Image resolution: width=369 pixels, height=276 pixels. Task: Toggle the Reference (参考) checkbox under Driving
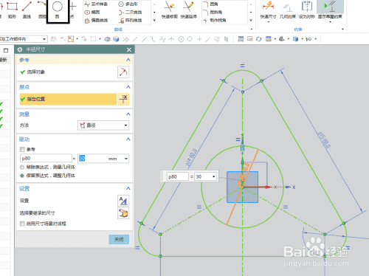click(x=22, y=149)
